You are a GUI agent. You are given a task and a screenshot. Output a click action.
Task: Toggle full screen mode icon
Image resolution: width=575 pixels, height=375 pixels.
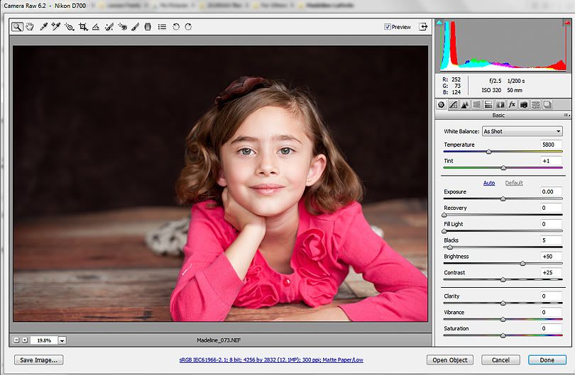[x=423, y=27]
